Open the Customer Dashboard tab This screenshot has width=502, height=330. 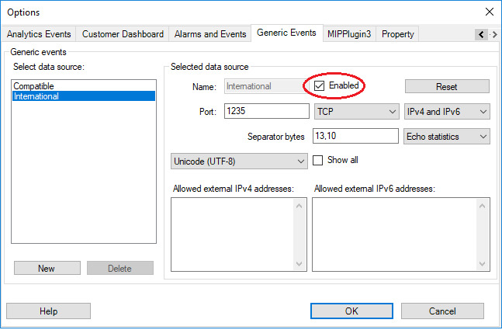(x=123, y=34)
